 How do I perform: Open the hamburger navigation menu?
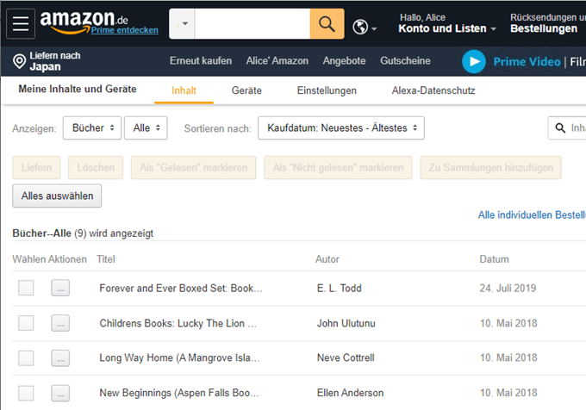tap(21, 24)
